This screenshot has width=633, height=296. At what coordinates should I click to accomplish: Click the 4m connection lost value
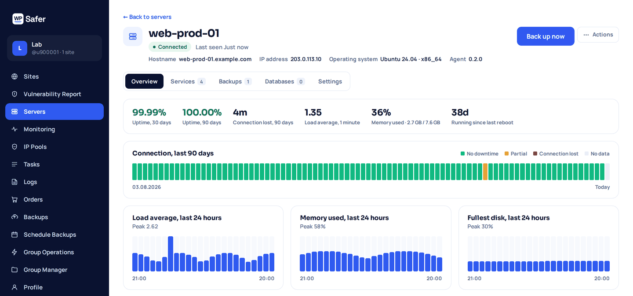pos(240,112)
